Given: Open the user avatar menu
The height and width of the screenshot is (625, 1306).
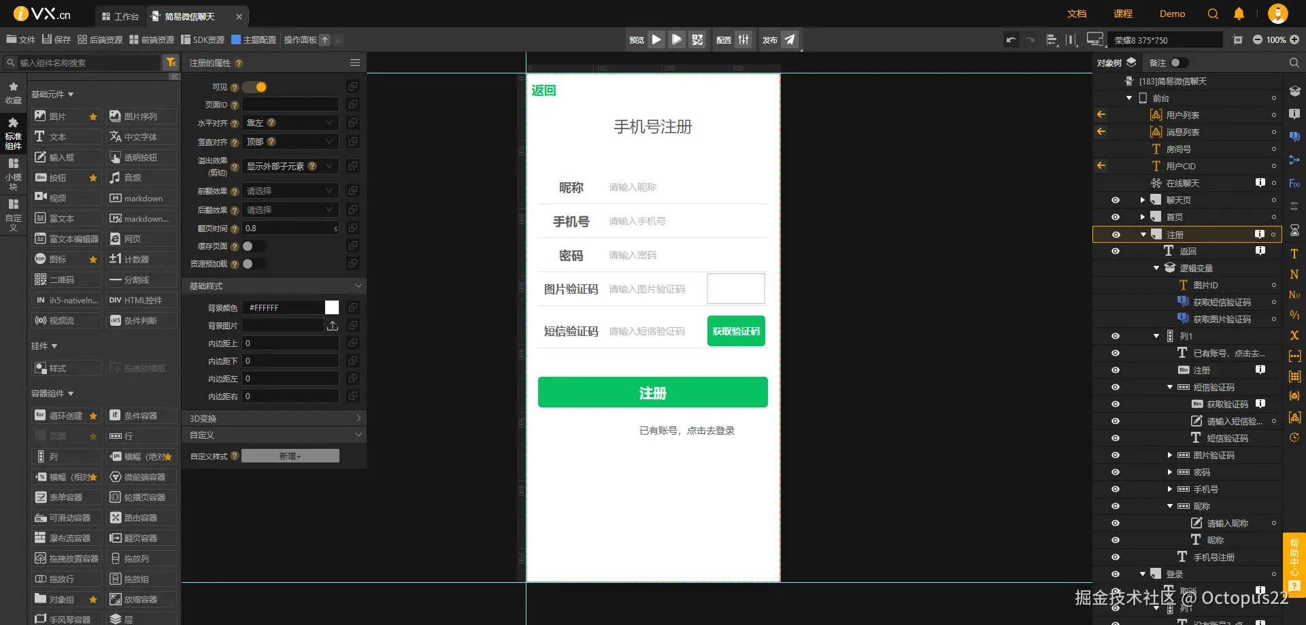Looking at the screenshot, I should (1278, 14).
